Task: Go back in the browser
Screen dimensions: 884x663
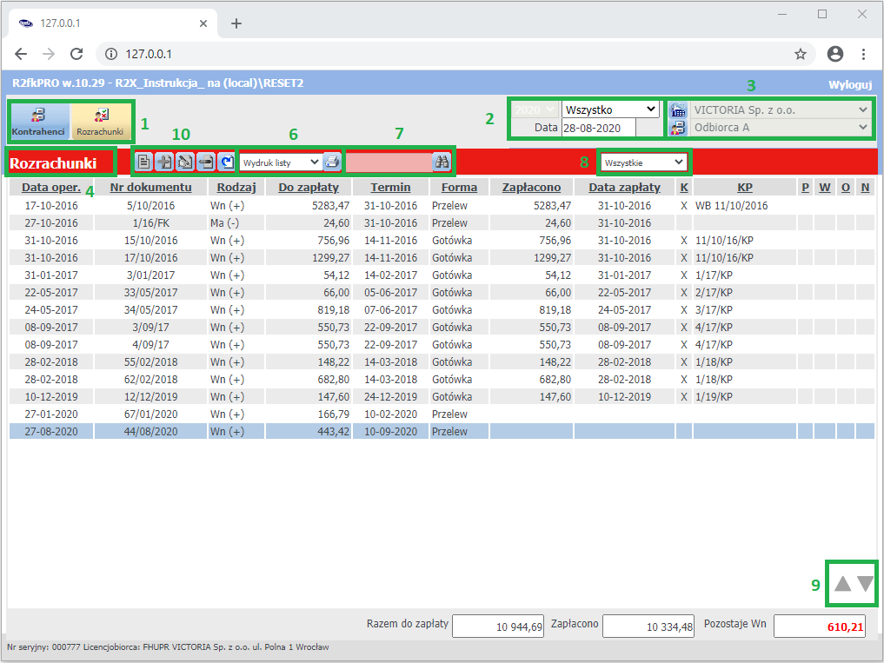Action: click(x=21, y=54)
